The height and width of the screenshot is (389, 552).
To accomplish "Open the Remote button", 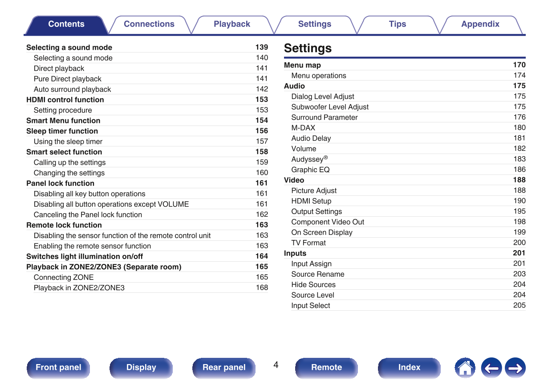I will coord(326,368).
